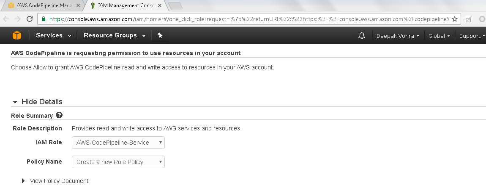Go back with browser back arrow
Image resolution: width=486 pixels, height=196 pixels.
pos(6,19)
